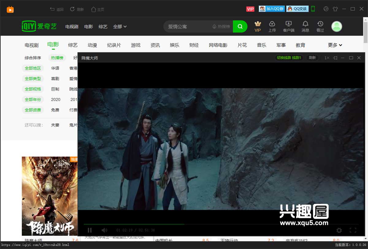368x249 pixels.
Task: Click the 上传 upload icon
Action: [272, 26]
